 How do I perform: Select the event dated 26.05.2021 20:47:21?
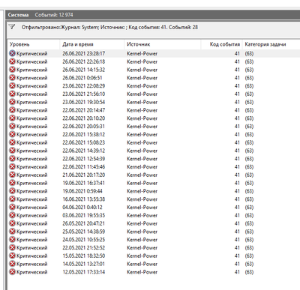point(154,223)
